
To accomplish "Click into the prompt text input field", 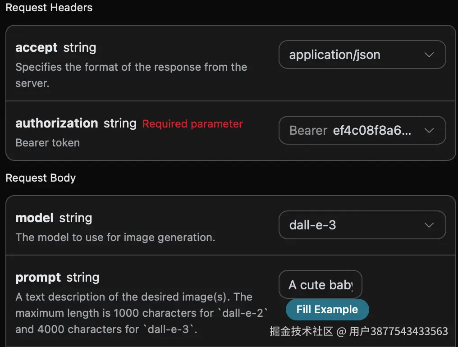I will click(x=320, y=285).
